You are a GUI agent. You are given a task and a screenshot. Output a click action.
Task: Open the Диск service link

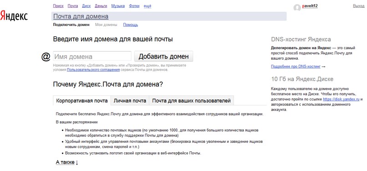pos(87,6)
